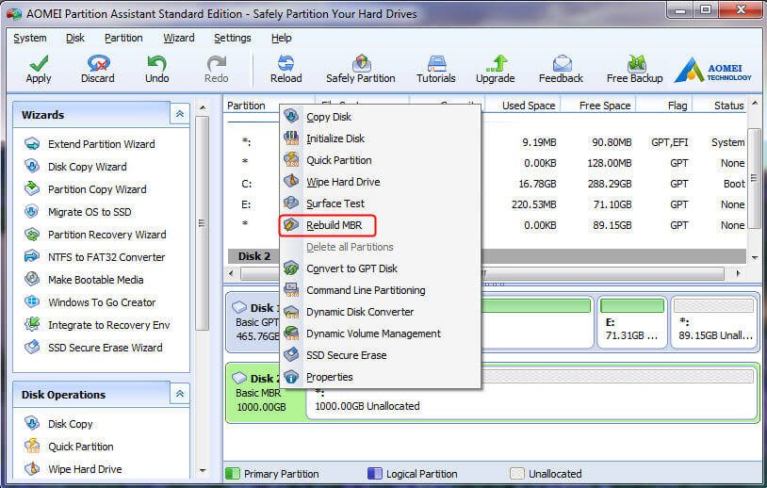
Task: Open the Settings menu
Action: tap(233, 38)
